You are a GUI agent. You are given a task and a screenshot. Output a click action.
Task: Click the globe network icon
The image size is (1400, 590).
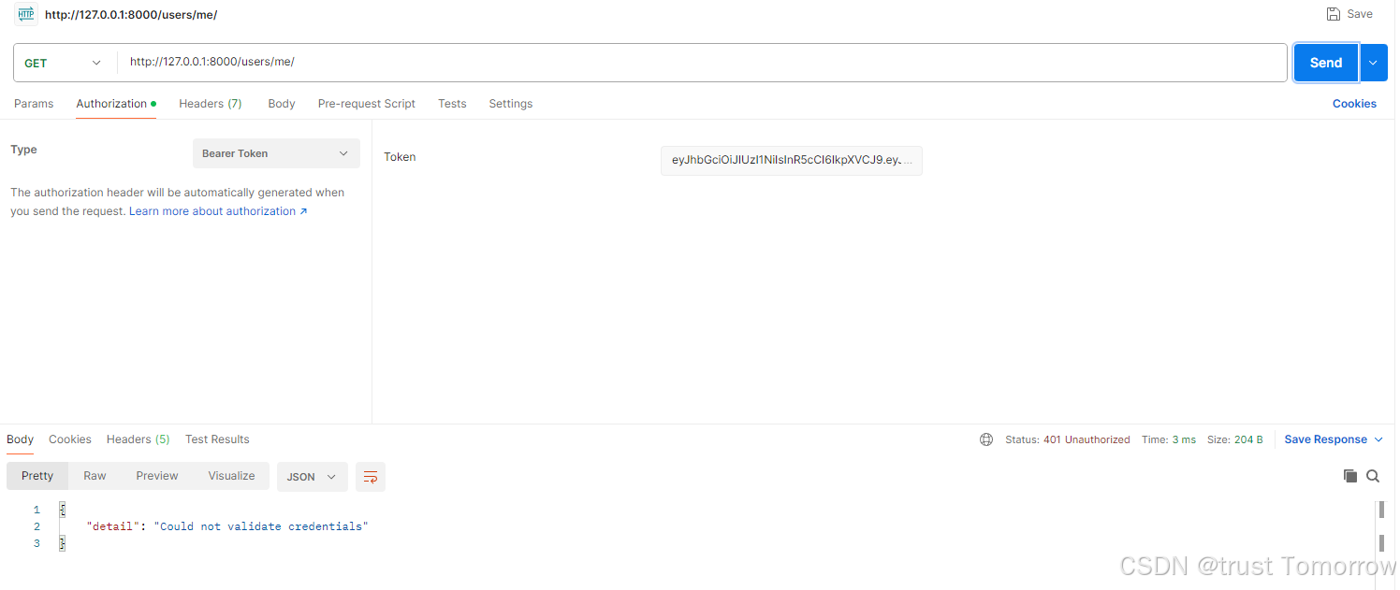pos(986,439)
